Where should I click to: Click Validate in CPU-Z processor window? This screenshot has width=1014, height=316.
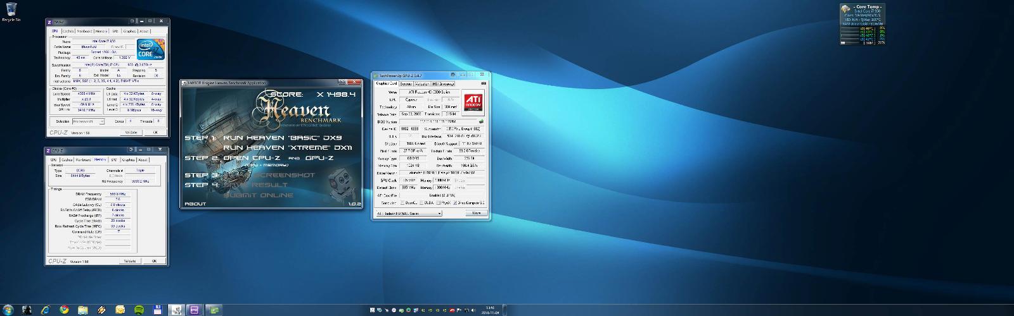[131, 133]
